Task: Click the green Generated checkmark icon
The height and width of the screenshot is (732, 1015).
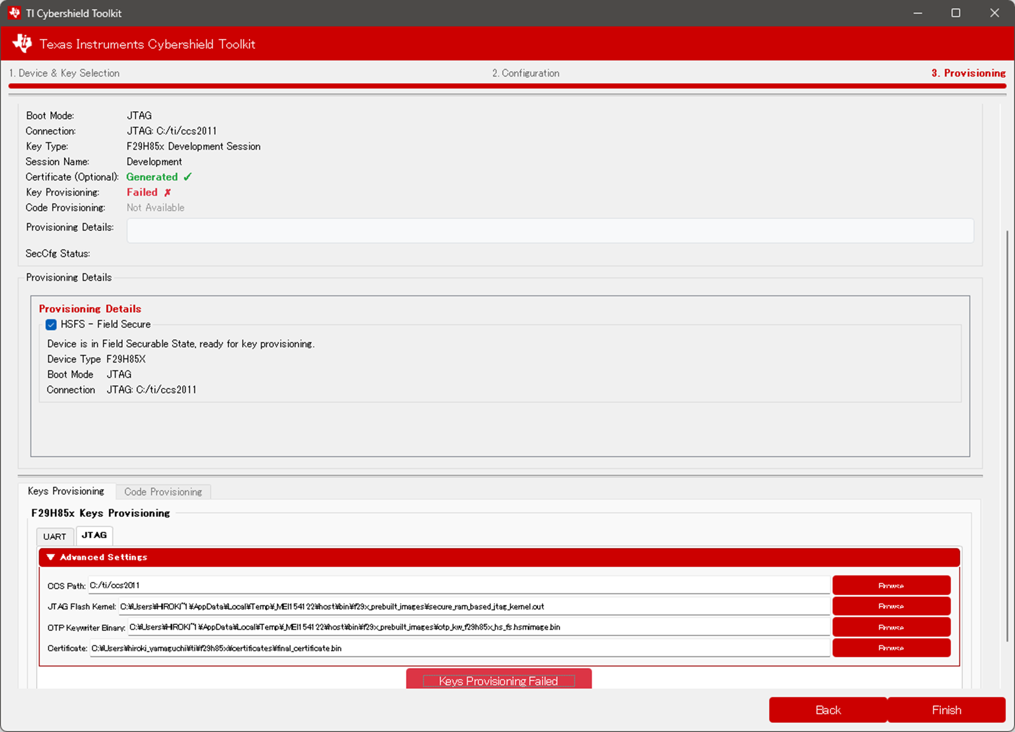Action: (188, 177)
